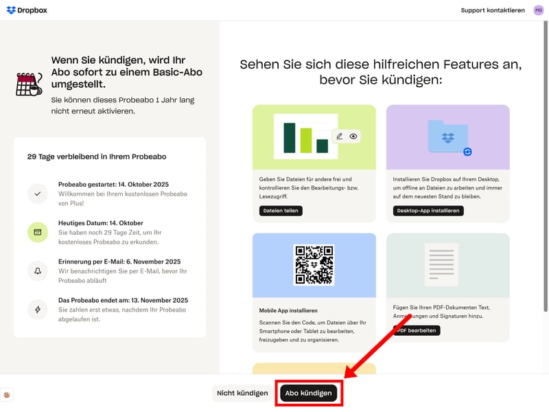
Task: Click the calendar with coffee cup illustration
Action: (29, 84)
